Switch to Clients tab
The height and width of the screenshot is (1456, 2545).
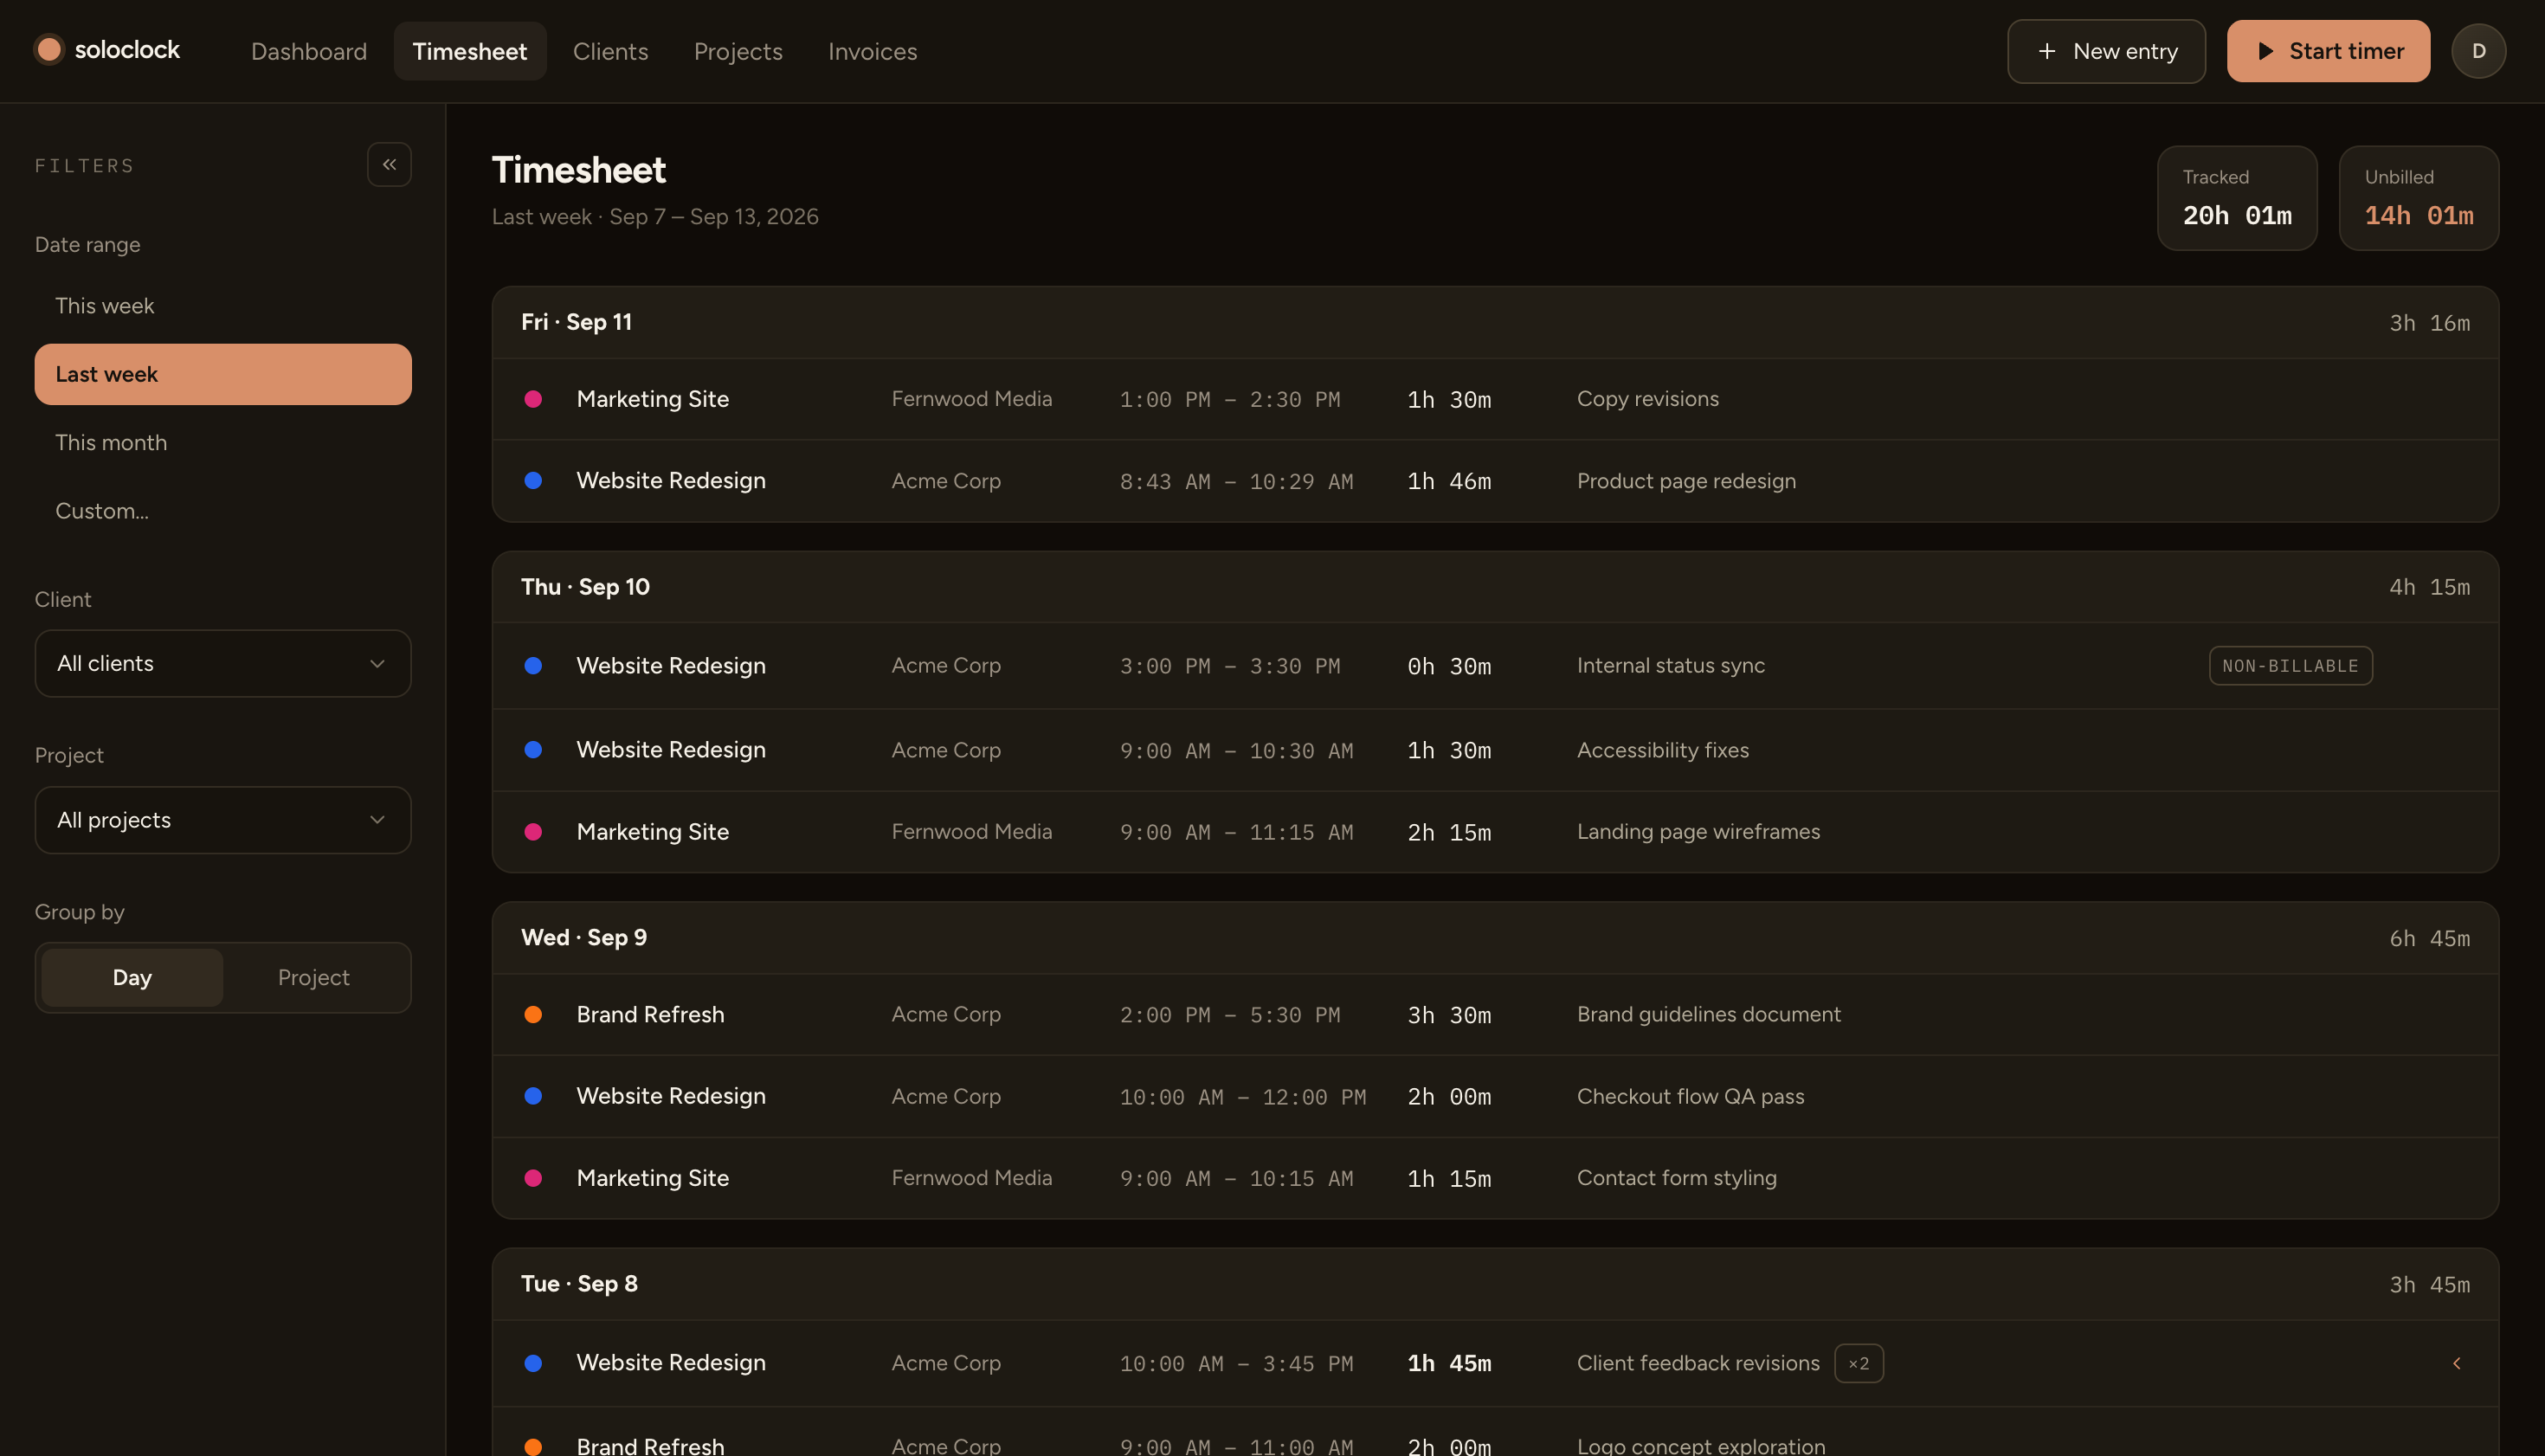[x=610, y=51]
